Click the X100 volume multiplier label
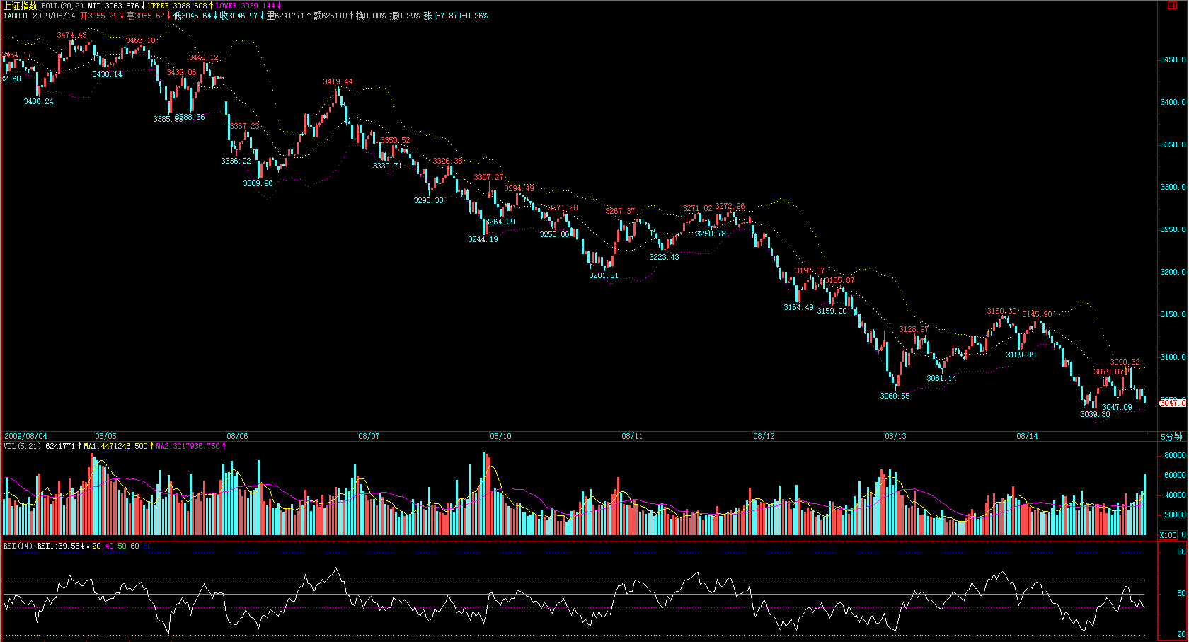 tap(1169, 535)
